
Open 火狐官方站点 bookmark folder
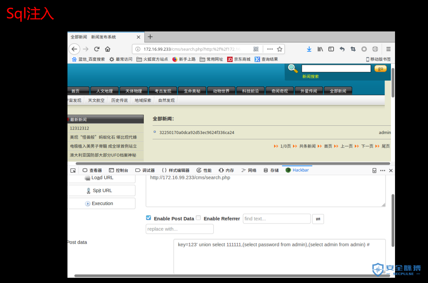[152, 59]
